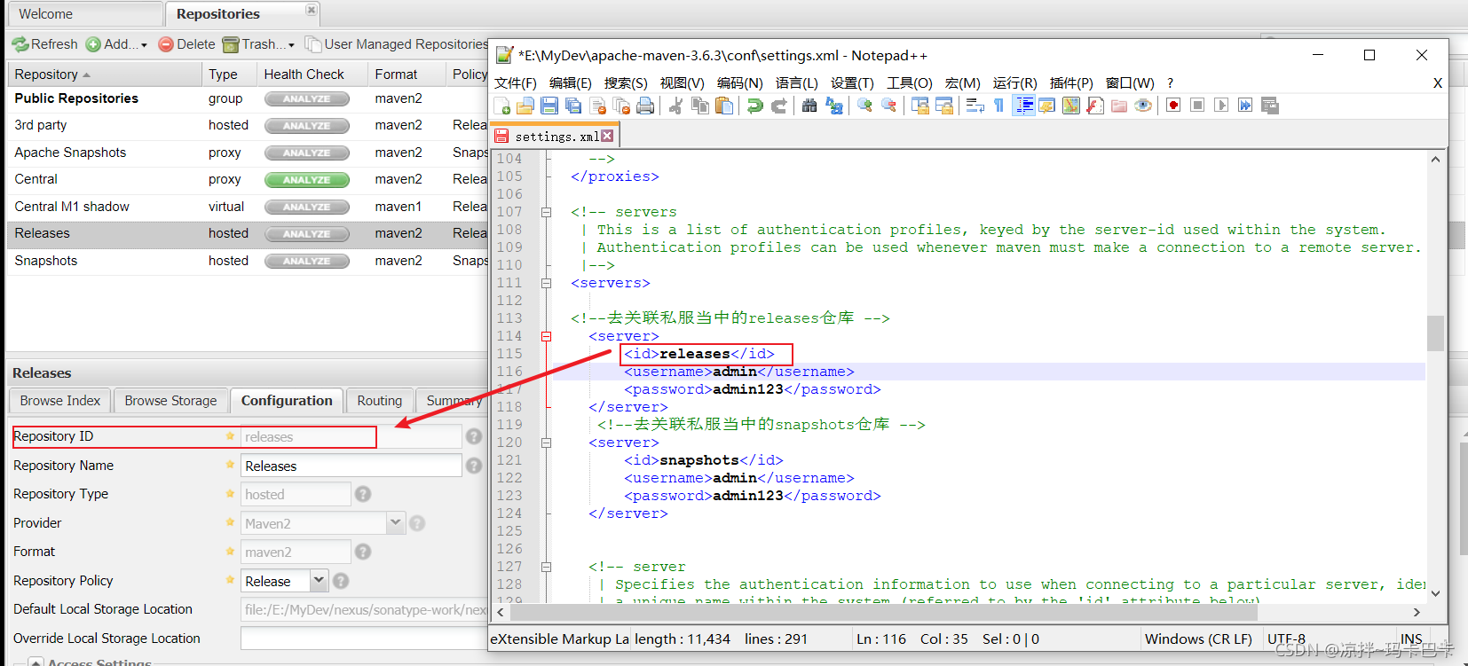Image resolution: width=1468 pixels, height=666 pixels.
Task: Click Synchronize vertical scrolling icon
Action: [919, 106]
